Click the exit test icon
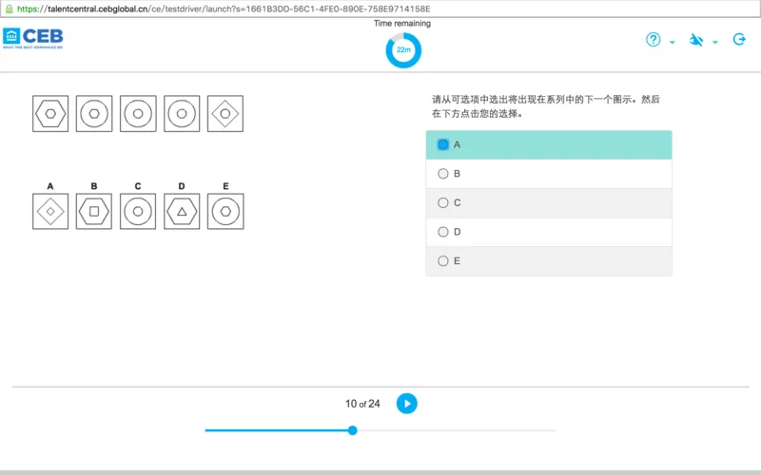This screenshot has width=761, height=475. 739,39
